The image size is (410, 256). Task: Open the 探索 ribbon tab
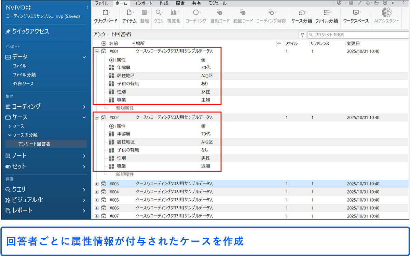click(180, 3)
